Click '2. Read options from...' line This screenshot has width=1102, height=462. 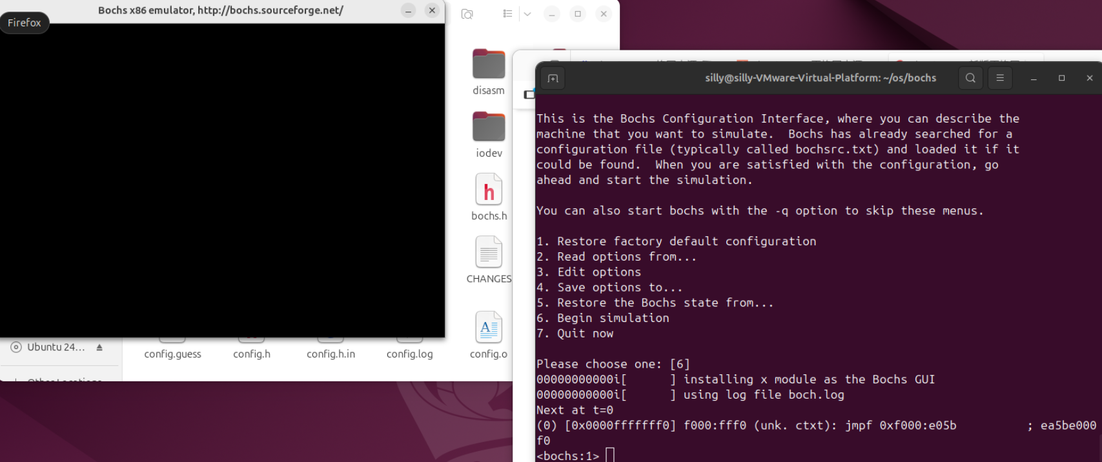617,257
